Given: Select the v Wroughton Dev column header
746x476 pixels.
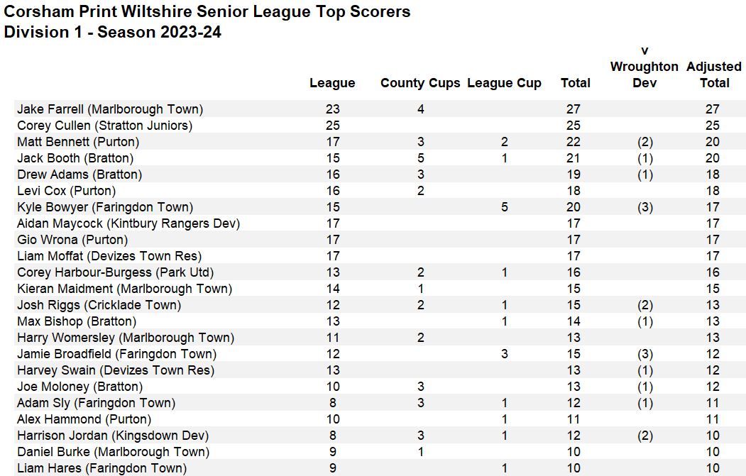Looking at the screenshot, I should (644, 67).
